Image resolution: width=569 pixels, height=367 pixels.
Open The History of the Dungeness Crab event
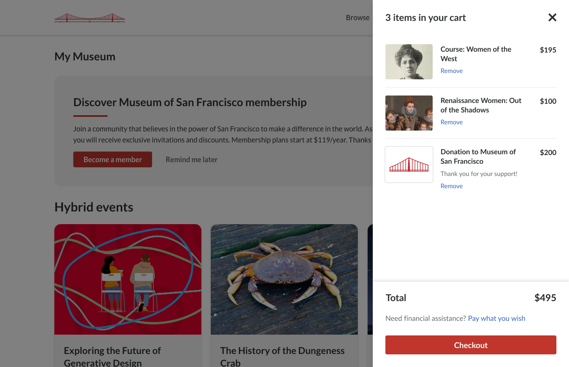click(x=284, y=279)
